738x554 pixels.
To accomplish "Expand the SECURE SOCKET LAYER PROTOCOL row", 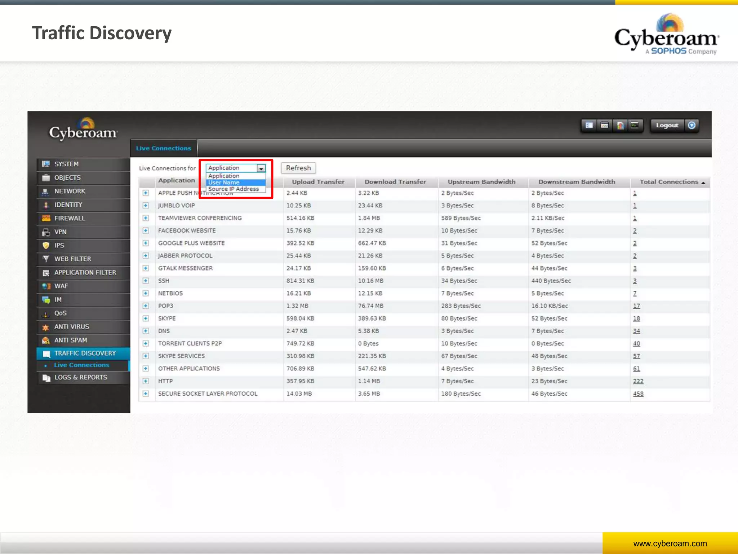I will pyautogui.click(x=146, y=394).
